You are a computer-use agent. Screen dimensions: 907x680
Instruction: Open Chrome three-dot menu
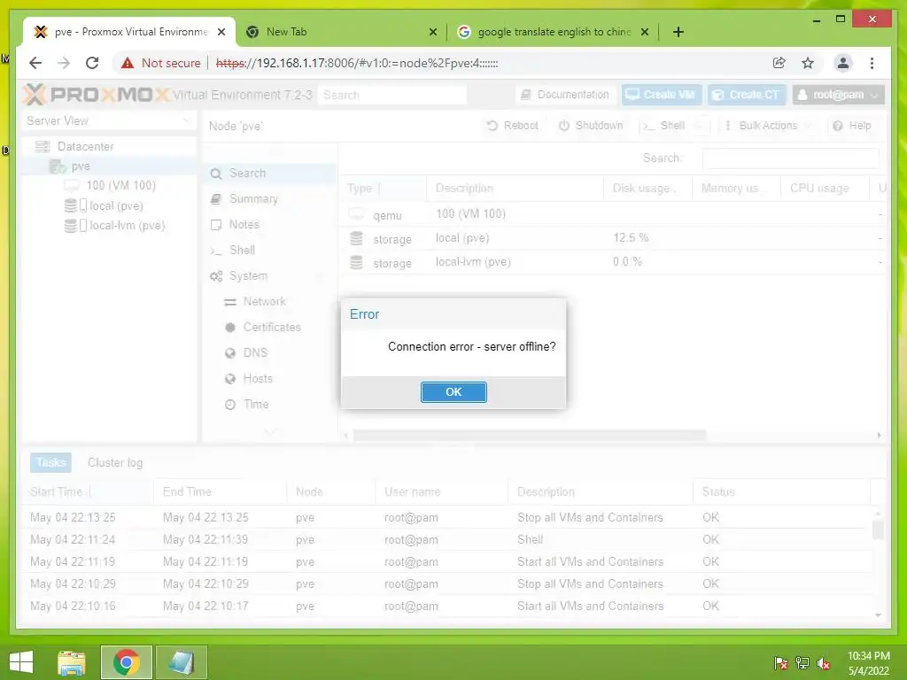coord(872,63)
